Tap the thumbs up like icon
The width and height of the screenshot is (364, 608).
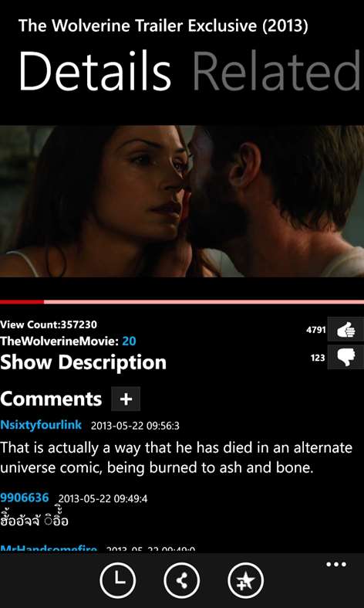click(345, 330)
